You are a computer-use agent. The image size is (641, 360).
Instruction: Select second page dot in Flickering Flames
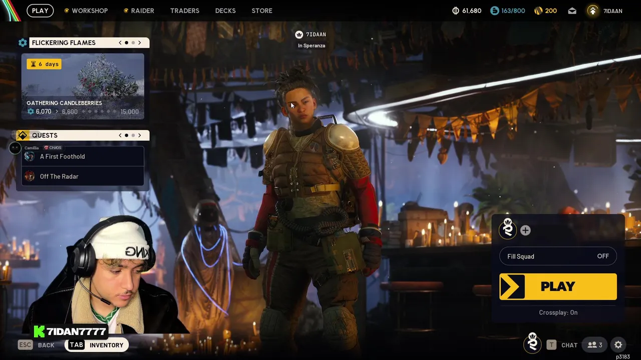(133, 42)
